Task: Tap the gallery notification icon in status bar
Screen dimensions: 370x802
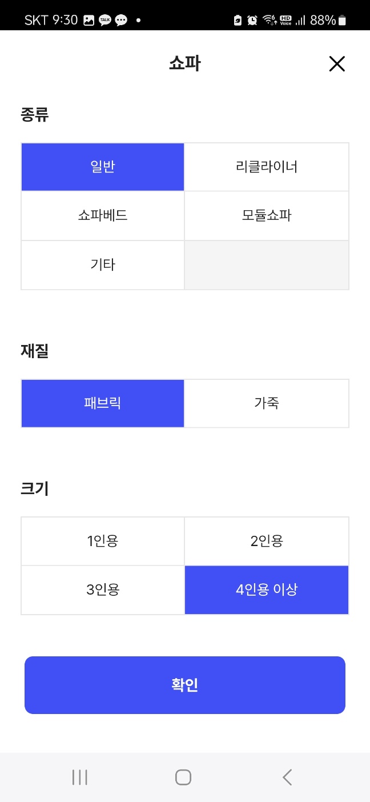Action: pyautogui.click(x=88, y=20)
